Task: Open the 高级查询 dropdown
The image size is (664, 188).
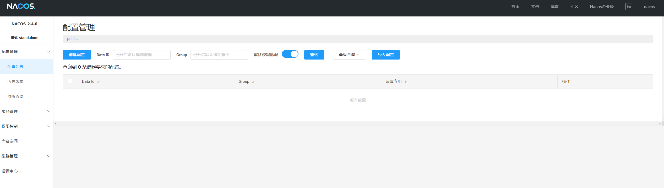Action: pyautogui.click(x=349, y=55)
